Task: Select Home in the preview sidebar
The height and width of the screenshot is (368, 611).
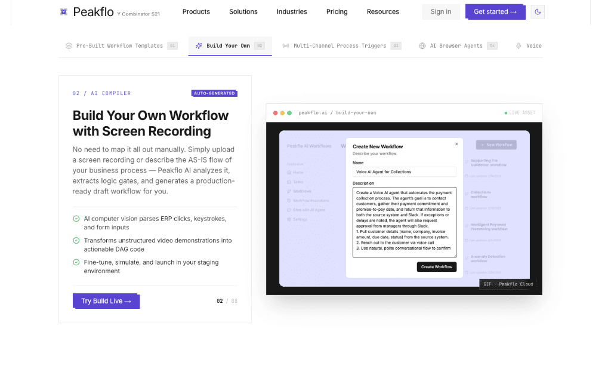Action: tap(295, 173)
